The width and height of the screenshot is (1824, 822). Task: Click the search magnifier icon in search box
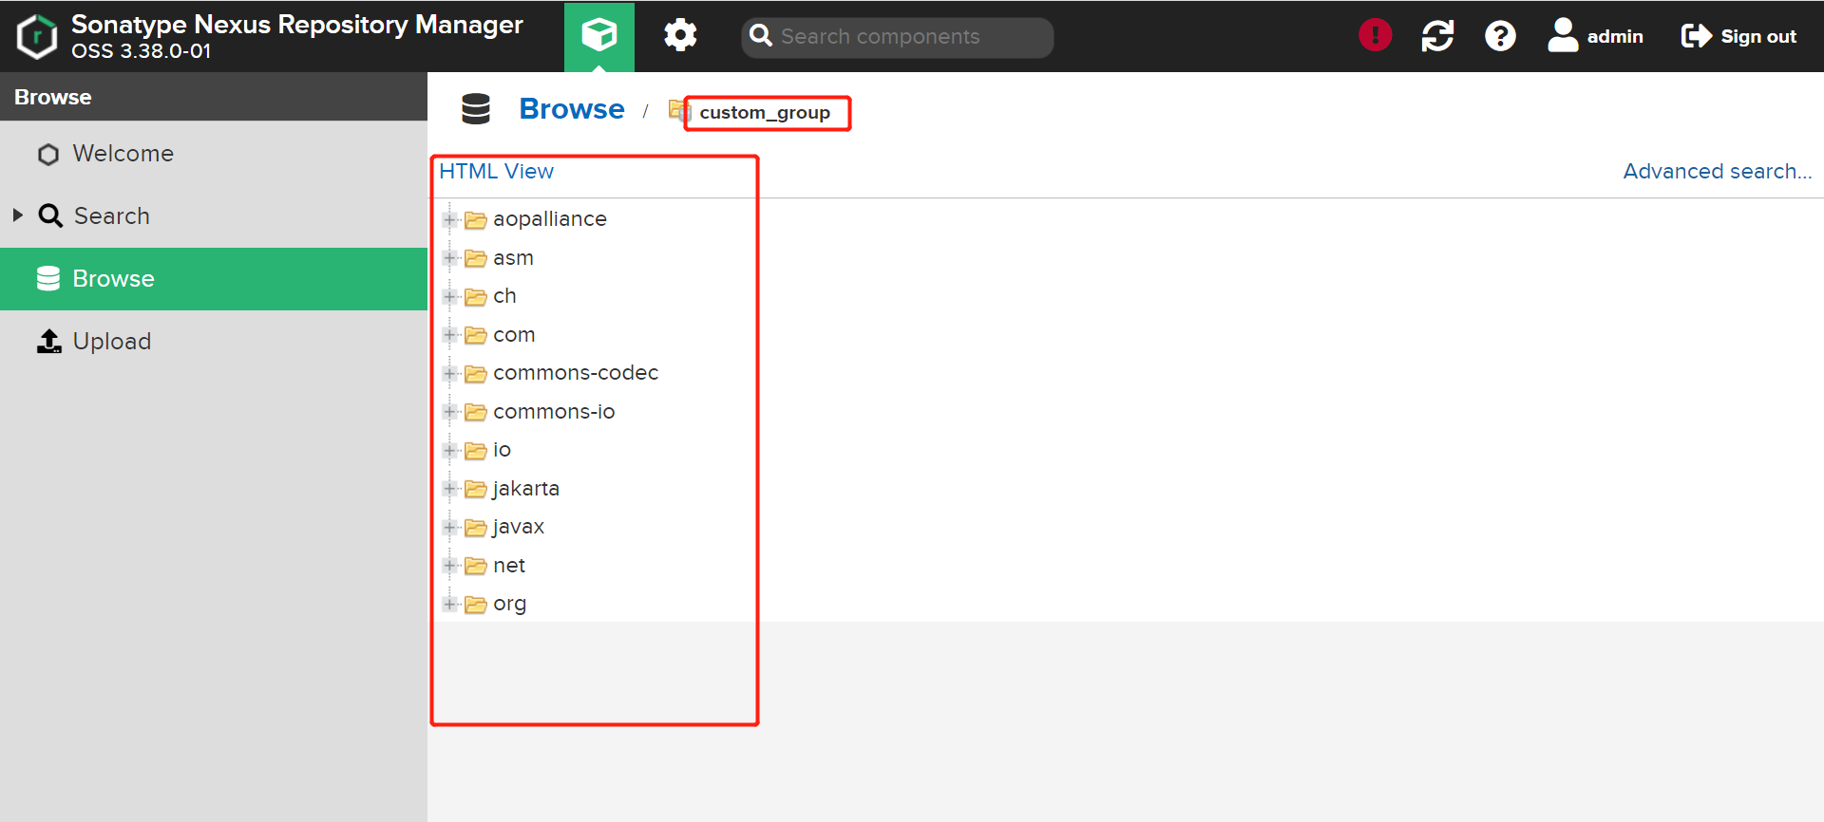click(761, 36)
